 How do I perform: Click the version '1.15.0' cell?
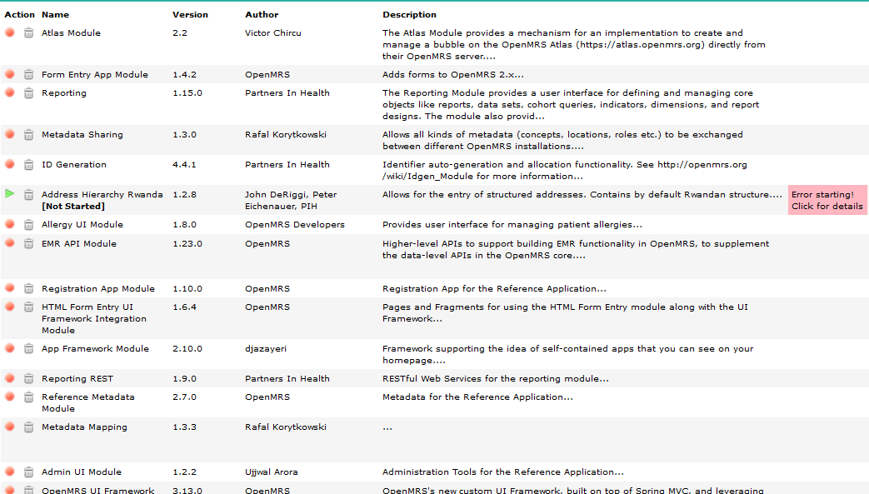[187, 92]
